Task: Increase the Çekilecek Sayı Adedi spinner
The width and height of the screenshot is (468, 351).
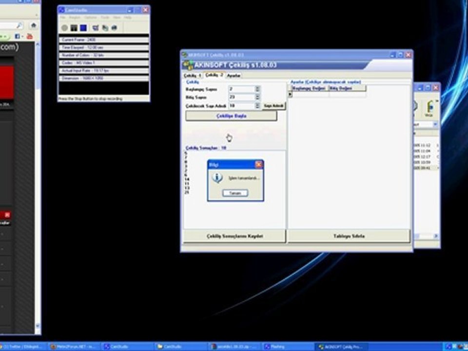Action: click(x=258, y=104)
